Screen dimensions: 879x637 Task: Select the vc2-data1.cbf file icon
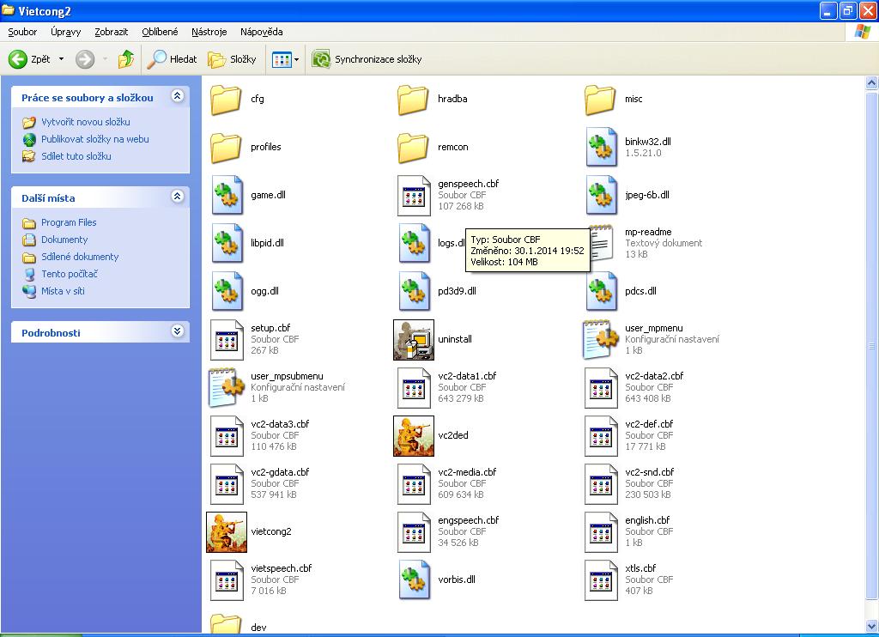pyautogui.click(x=414, y=387)
